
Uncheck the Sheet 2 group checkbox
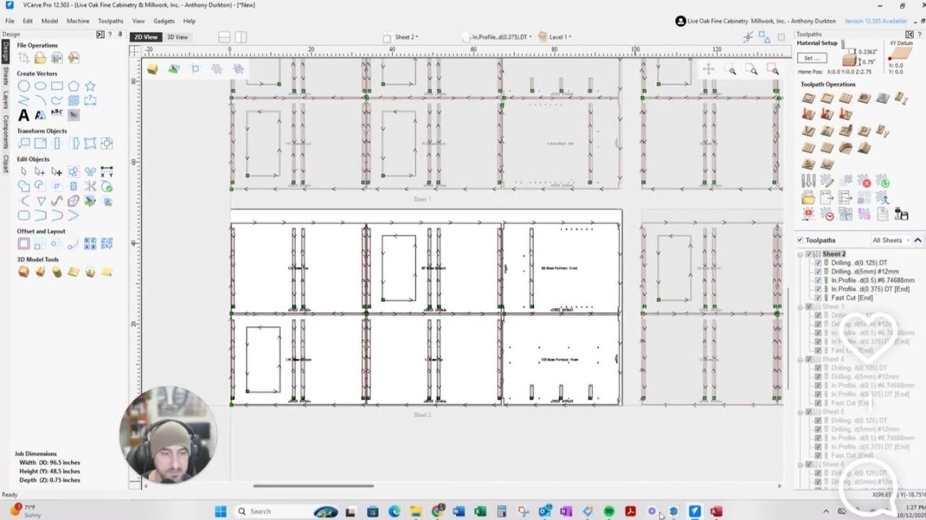pos(809,254)
